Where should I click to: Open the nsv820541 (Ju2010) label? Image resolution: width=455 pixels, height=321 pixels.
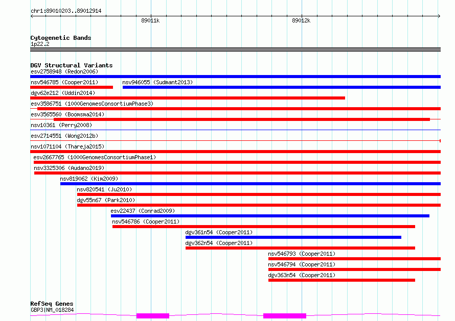104,189
